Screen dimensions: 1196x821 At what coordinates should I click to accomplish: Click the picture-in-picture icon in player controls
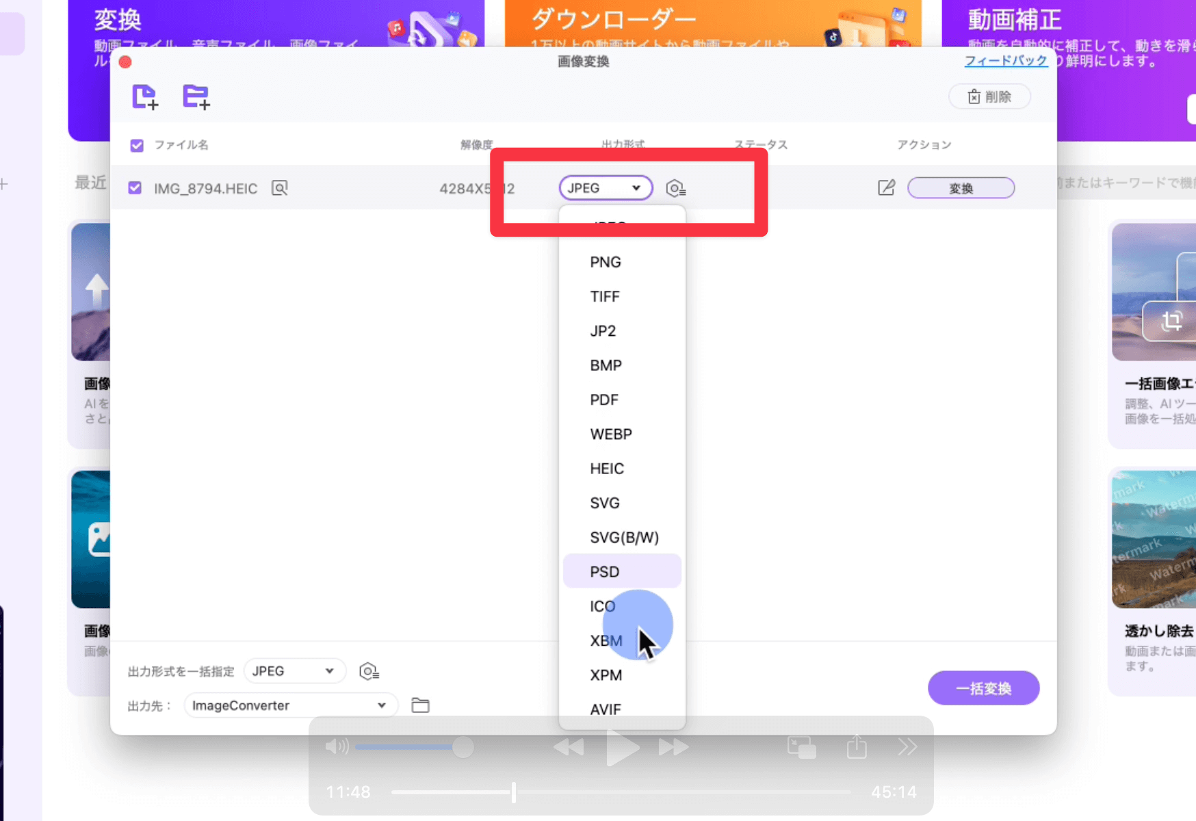coord(801,746)
